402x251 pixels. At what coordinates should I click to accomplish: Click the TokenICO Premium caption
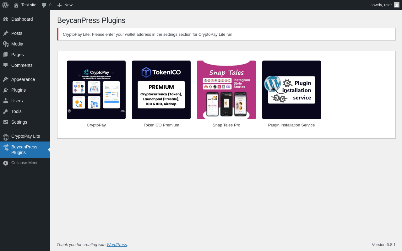pos(161,125)
